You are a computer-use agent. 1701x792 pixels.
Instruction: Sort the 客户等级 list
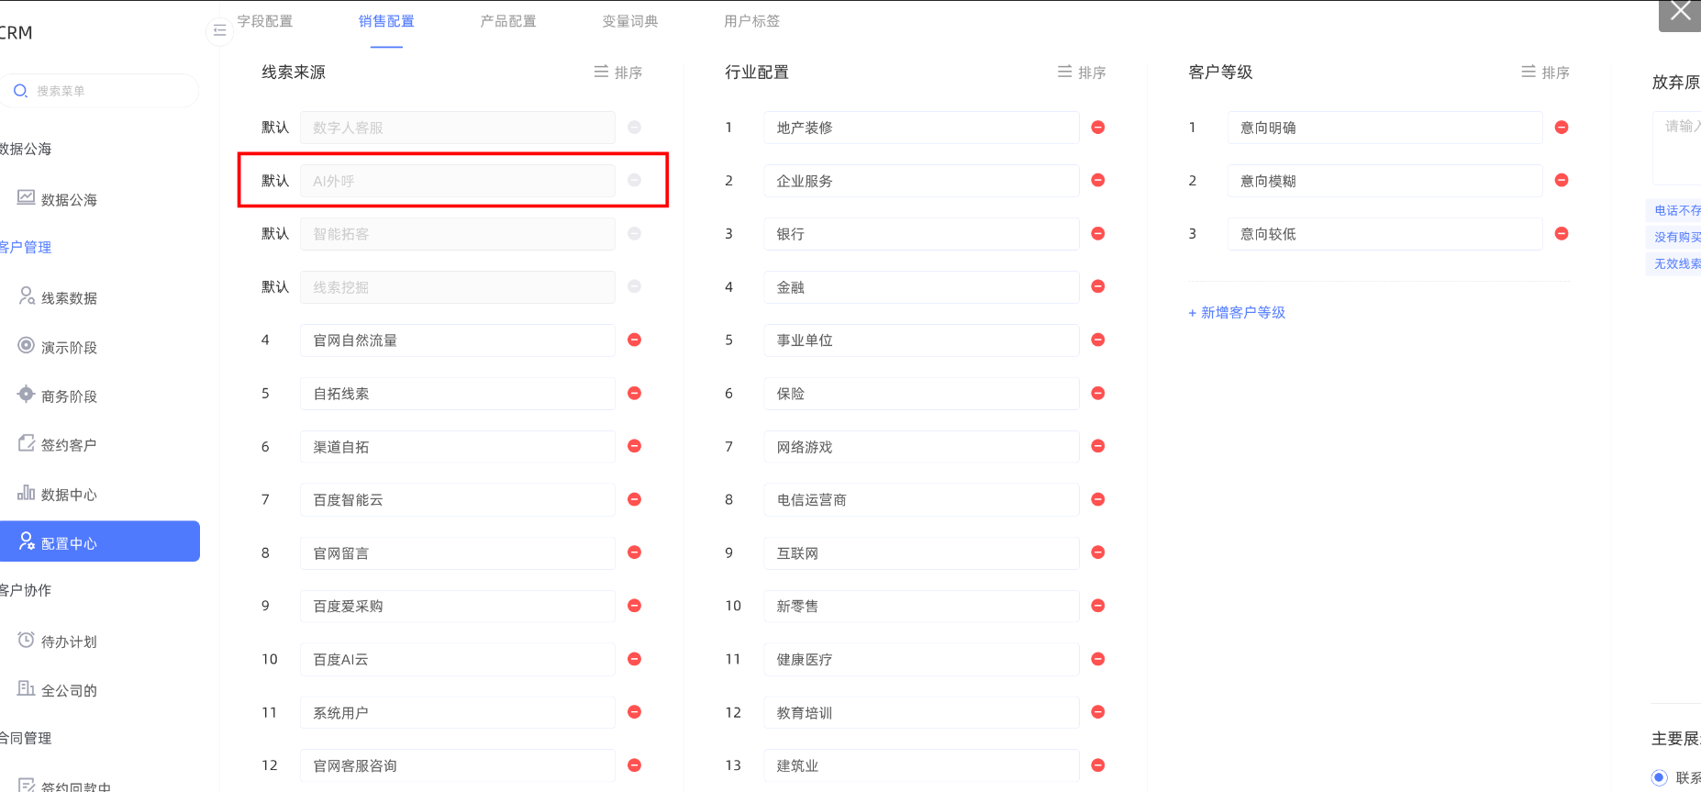[x=1545, y=73]
